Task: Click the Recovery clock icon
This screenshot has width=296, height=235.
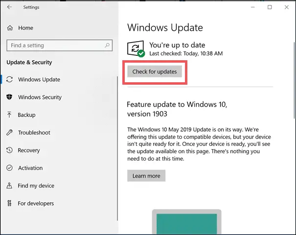Action: tap(9, 150)
